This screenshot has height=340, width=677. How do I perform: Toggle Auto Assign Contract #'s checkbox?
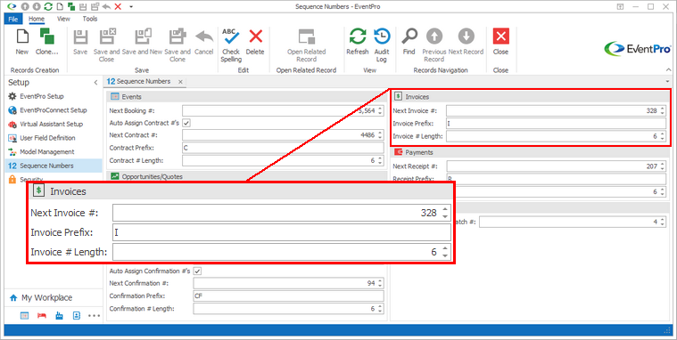pyautogui.click(x=186, y=123)
